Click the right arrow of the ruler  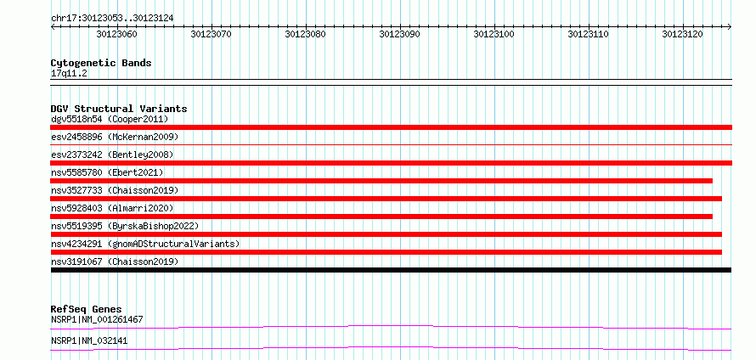pyautogui.click(x=730, y=27)
